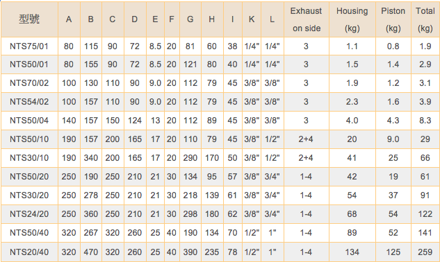Select the housing weight value 134
This screenshot has width=440, height=262.
[x=352, y=252]
